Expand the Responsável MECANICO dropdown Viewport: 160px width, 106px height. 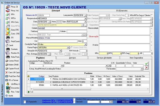85,19
